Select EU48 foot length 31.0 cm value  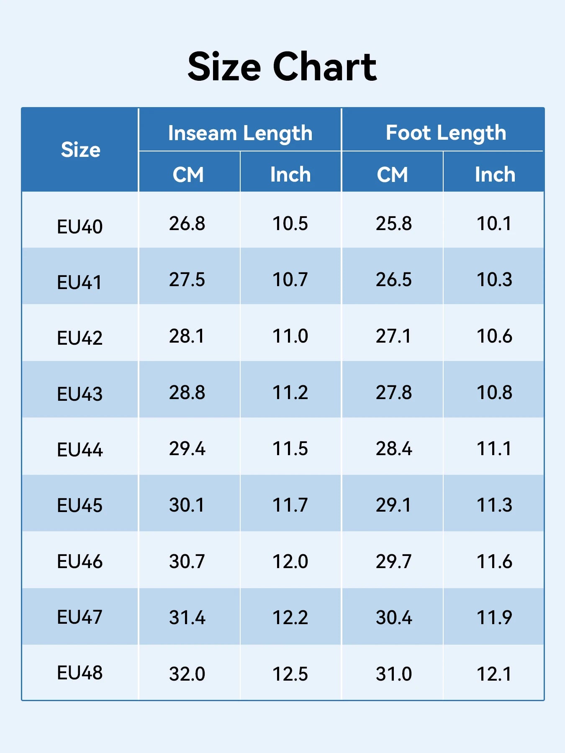tap(393, 674)
